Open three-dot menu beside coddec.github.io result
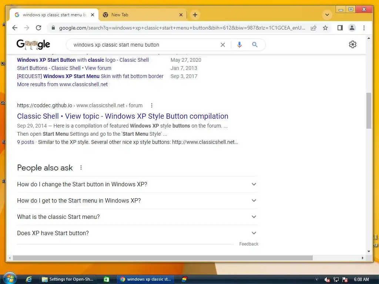The height and width of the screenshot is (284, 379). click(151, 105)
